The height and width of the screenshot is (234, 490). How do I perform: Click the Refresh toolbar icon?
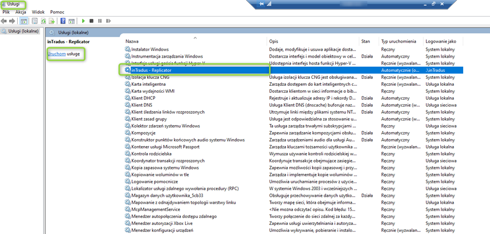(42, 21)
